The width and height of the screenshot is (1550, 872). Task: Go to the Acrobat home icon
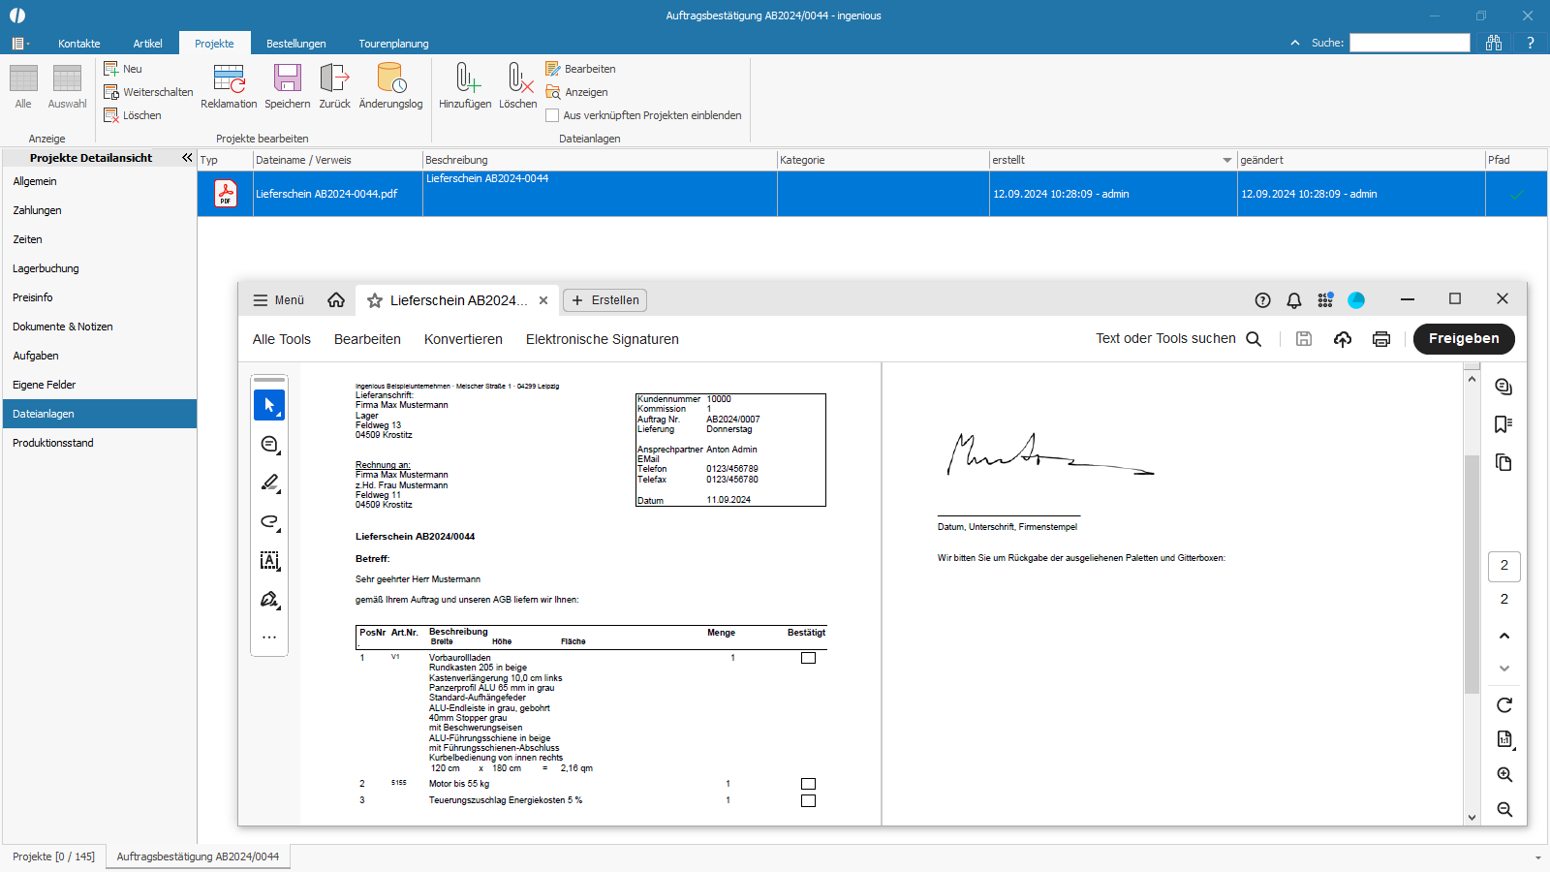click(x=336, y=300)
